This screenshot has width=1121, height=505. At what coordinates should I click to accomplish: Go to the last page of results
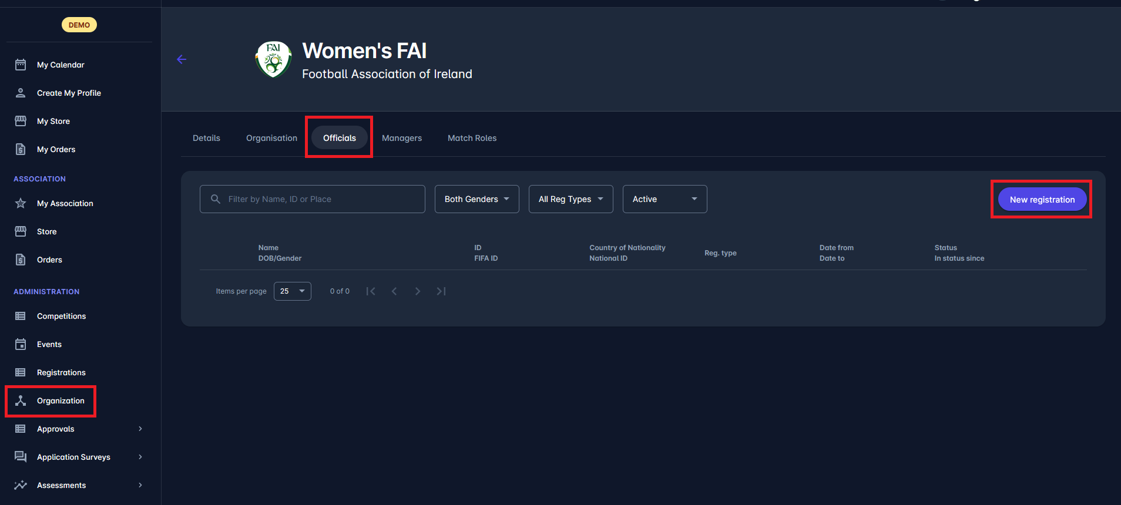tap(441, 291)
